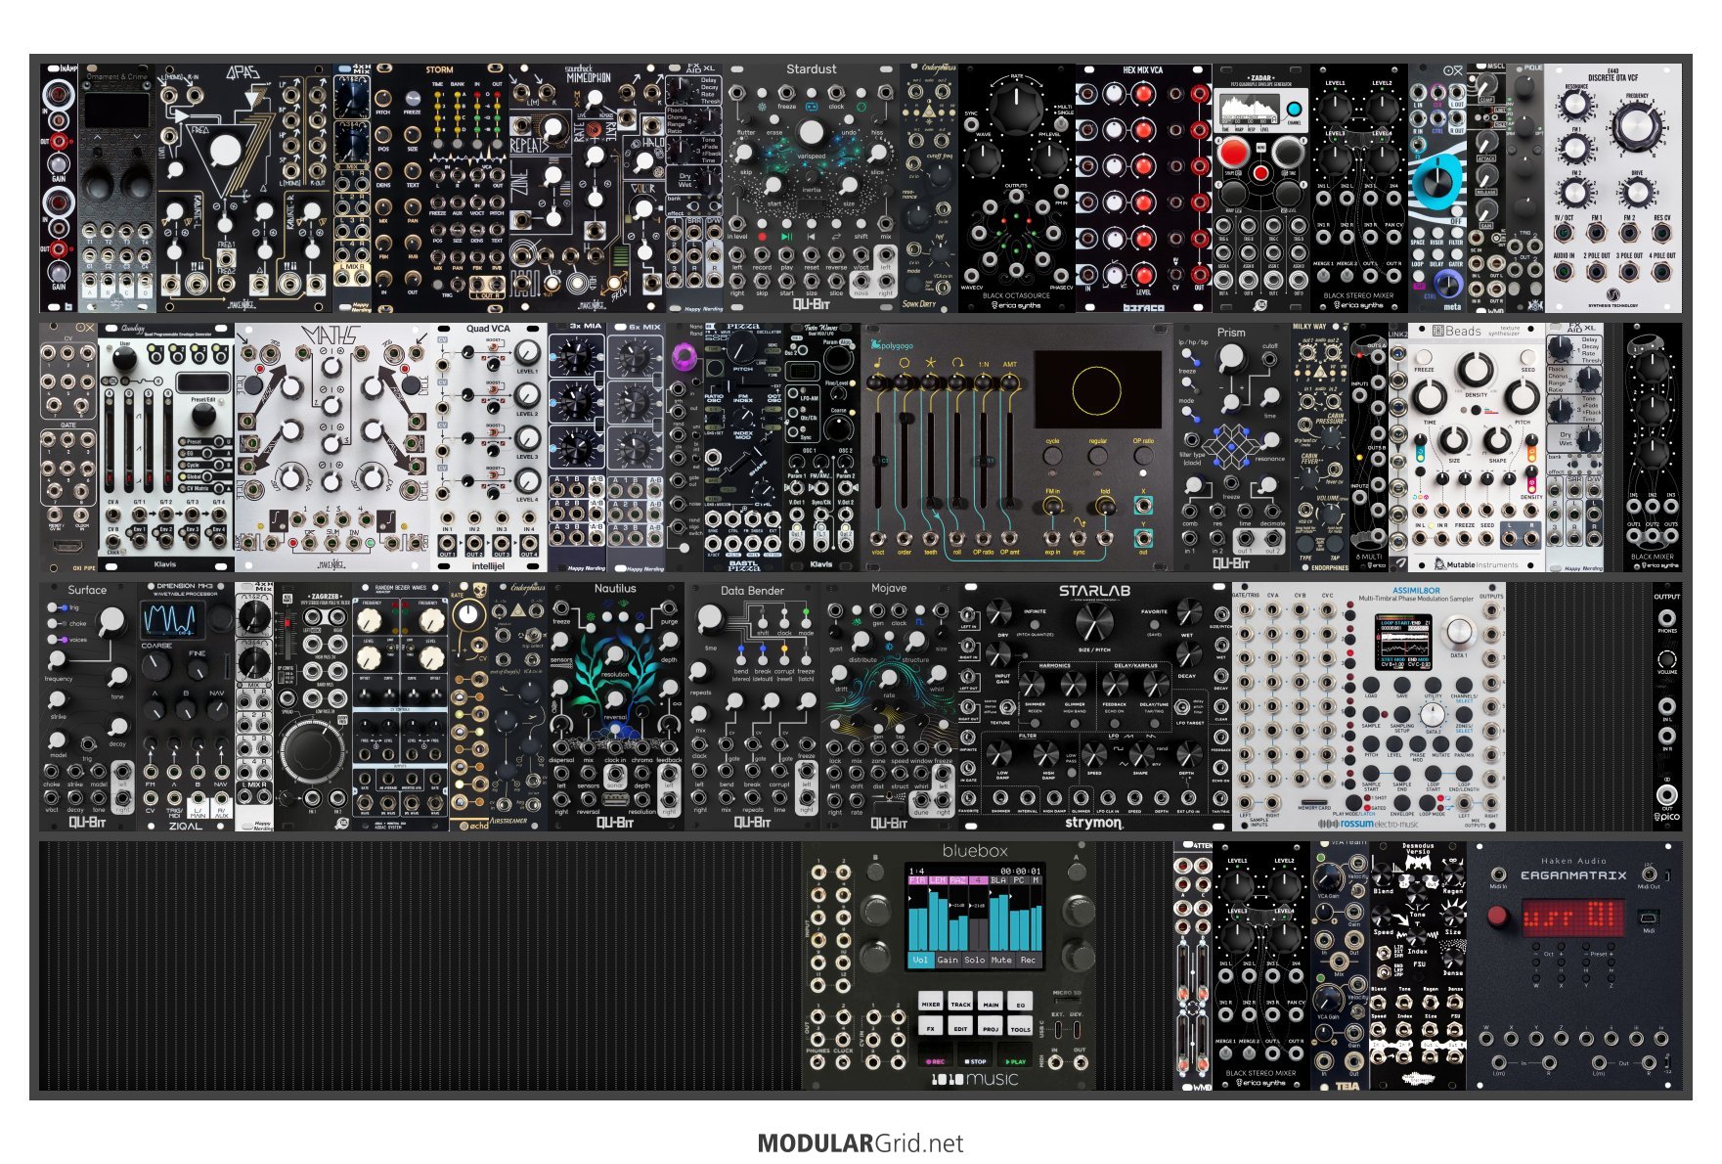Click the Starlab SIZE / PITCH knob
Viewport: 1722px width, 1164px height.
(1093, 621)
